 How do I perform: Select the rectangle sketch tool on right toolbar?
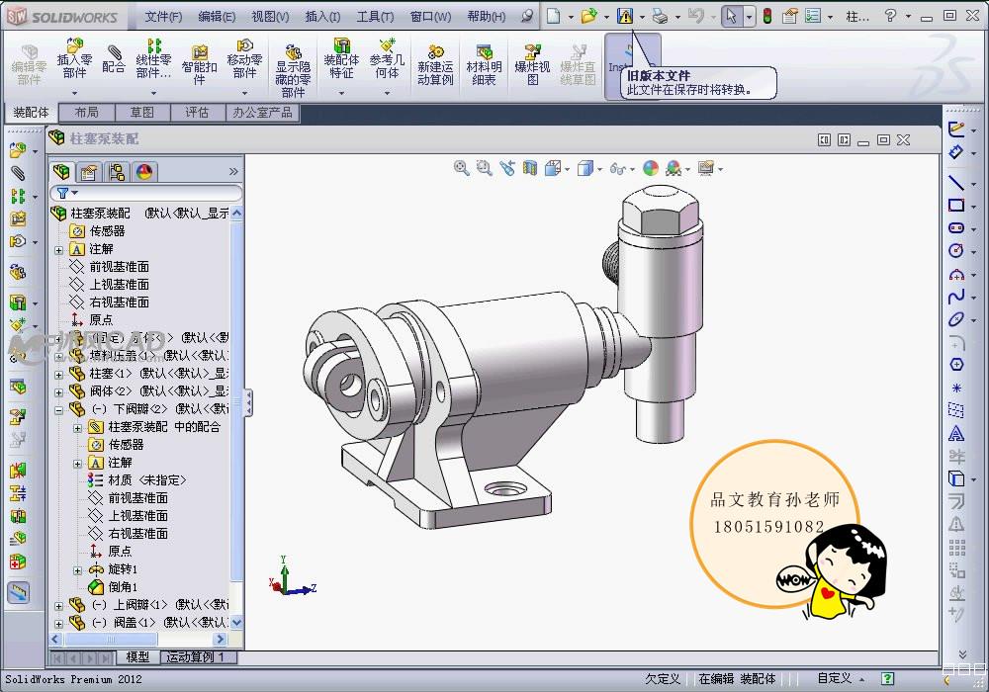pos(956,206)
